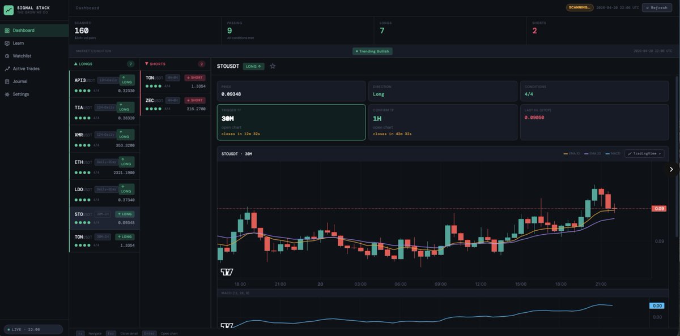680x336 pixels.
Task: Open the 30M trigger timeframe chart card
Action: tap(291, 122)
